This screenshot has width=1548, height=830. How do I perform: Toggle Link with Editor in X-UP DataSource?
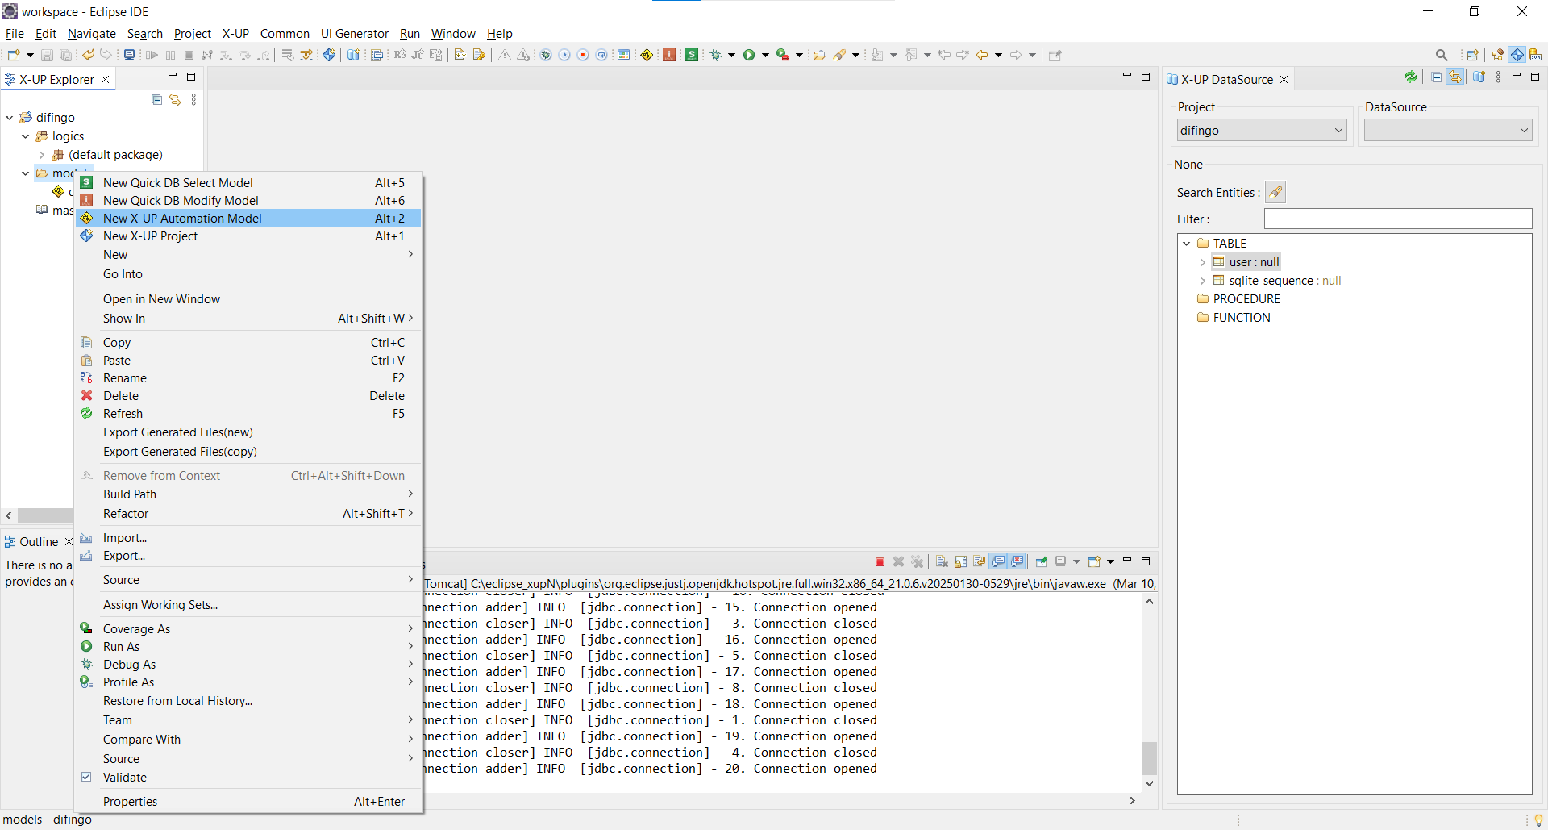pyautogui.click(x=1455, y=77)
